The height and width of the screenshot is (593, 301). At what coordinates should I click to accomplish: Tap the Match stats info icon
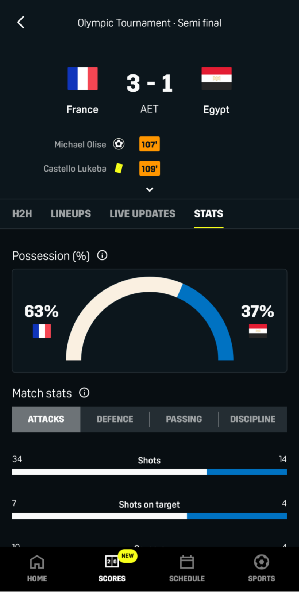pyautogui.click(x=84, y=393)
